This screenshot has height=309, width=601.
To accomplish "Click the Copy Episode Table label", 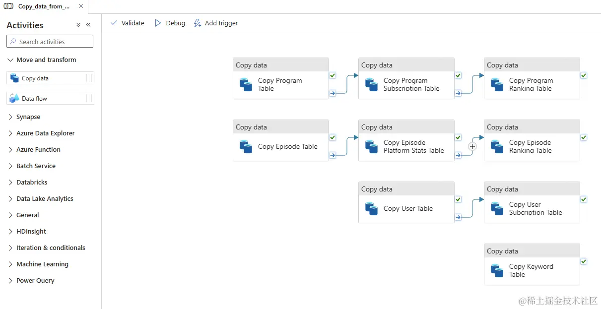I will coord(288,146).
